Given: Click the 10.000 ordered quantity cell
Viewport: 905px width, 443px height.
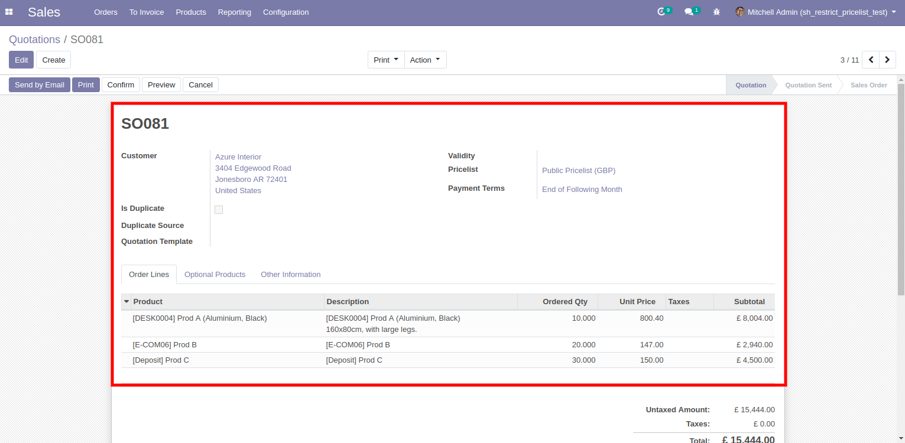Looking at the screenshot, I should [x=557, y=324].
